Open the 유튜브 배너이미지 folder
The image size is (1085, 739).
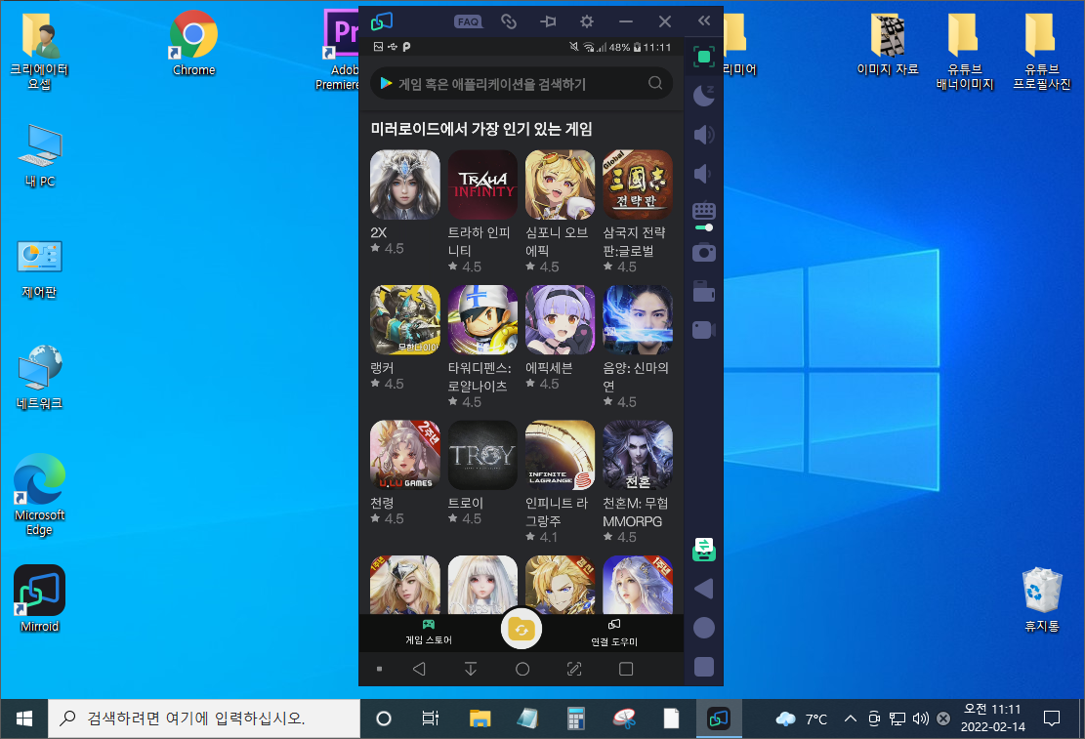[965, 52]
